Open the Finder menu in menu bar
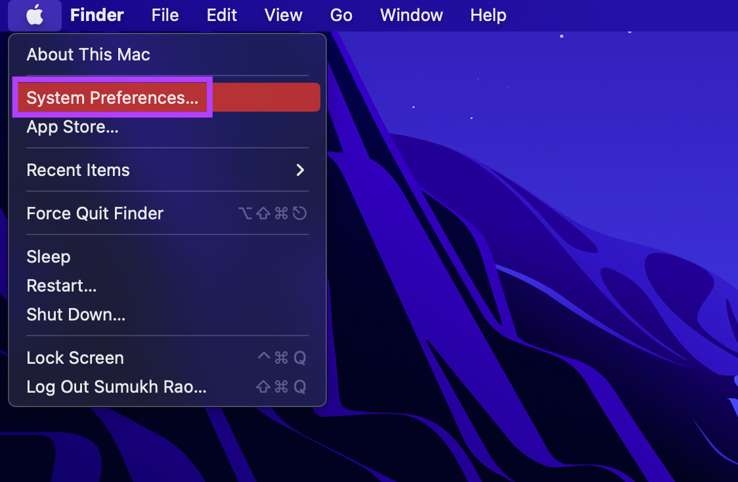 (97, 15)
